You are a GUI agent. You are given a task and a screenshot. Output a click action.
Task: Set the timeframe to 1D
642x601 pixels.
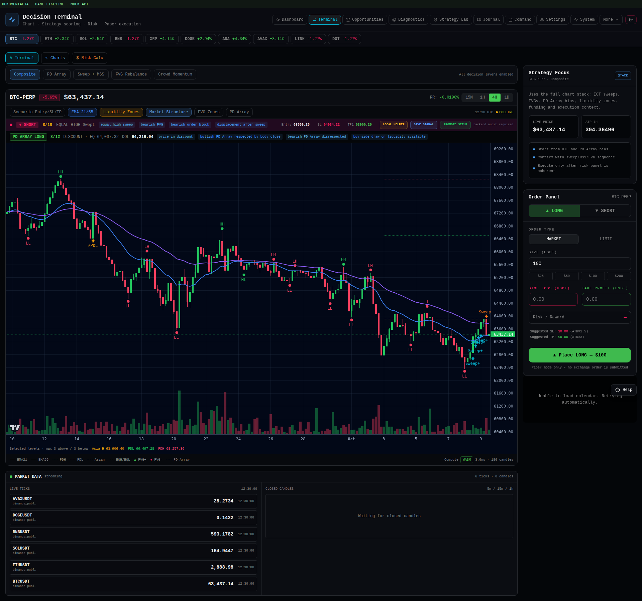coord(507,98)
